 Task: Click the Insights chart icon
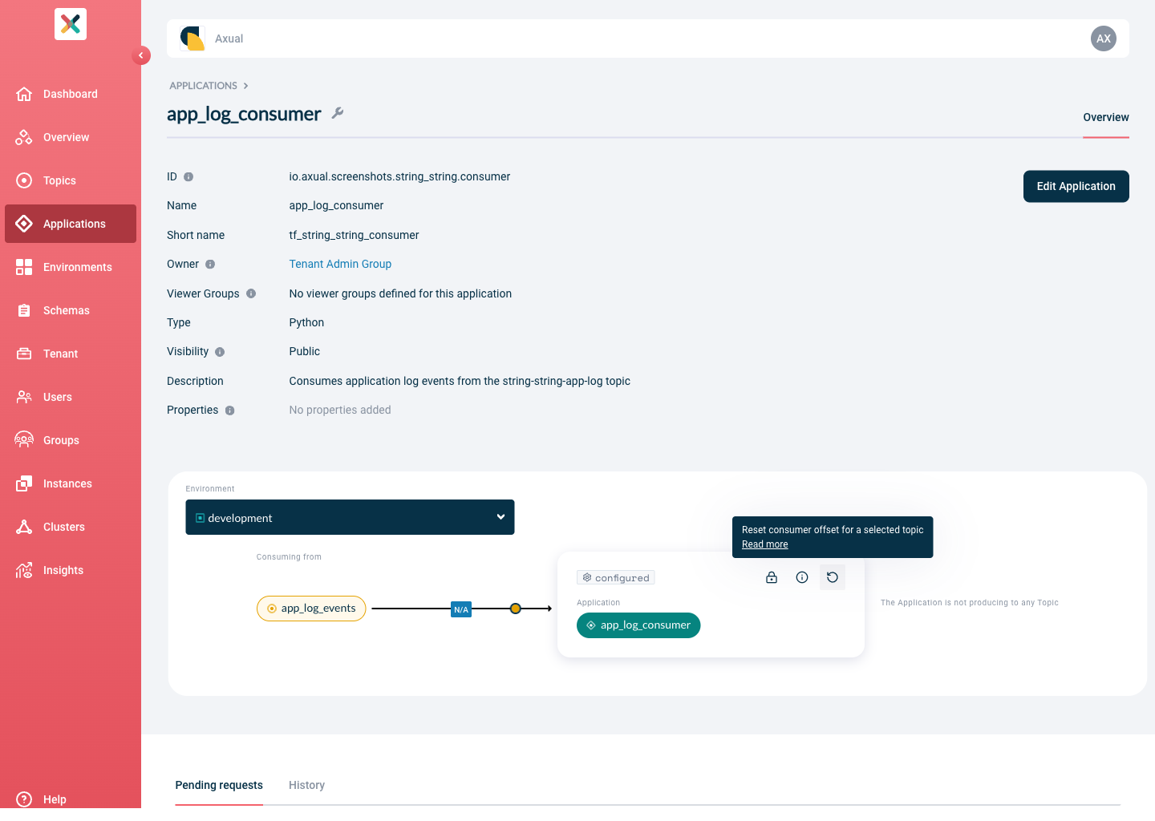tap(24, 570)
